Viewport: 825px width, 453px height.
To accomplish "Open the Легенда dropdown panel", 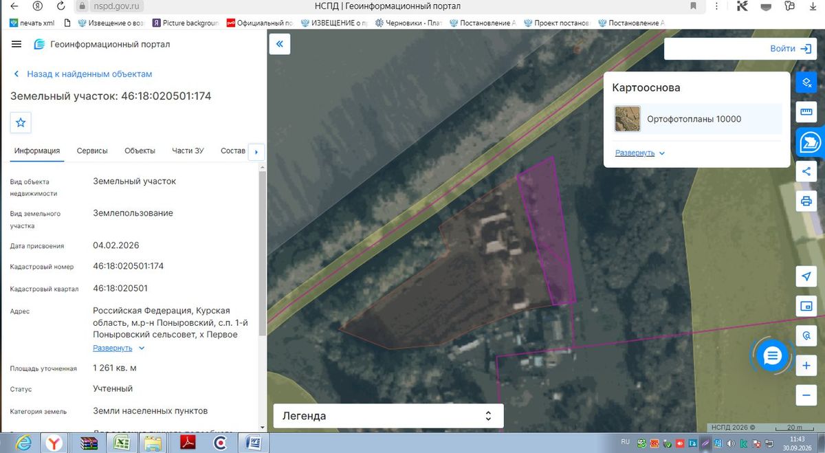I will coord(388,416).
